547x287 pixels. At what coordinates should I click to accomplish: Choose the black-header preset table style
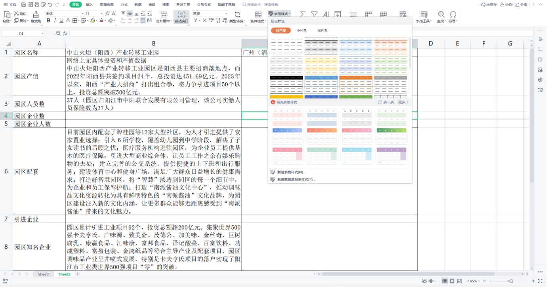point(286,85)
